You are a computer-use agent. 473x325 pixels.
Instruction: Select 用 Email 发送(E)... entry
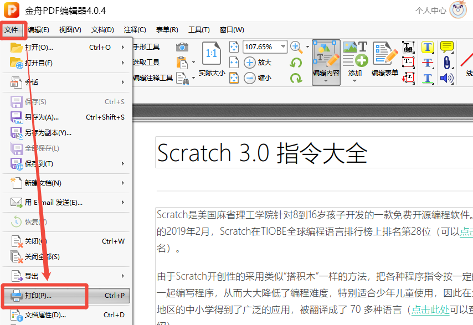click(66, 202)
